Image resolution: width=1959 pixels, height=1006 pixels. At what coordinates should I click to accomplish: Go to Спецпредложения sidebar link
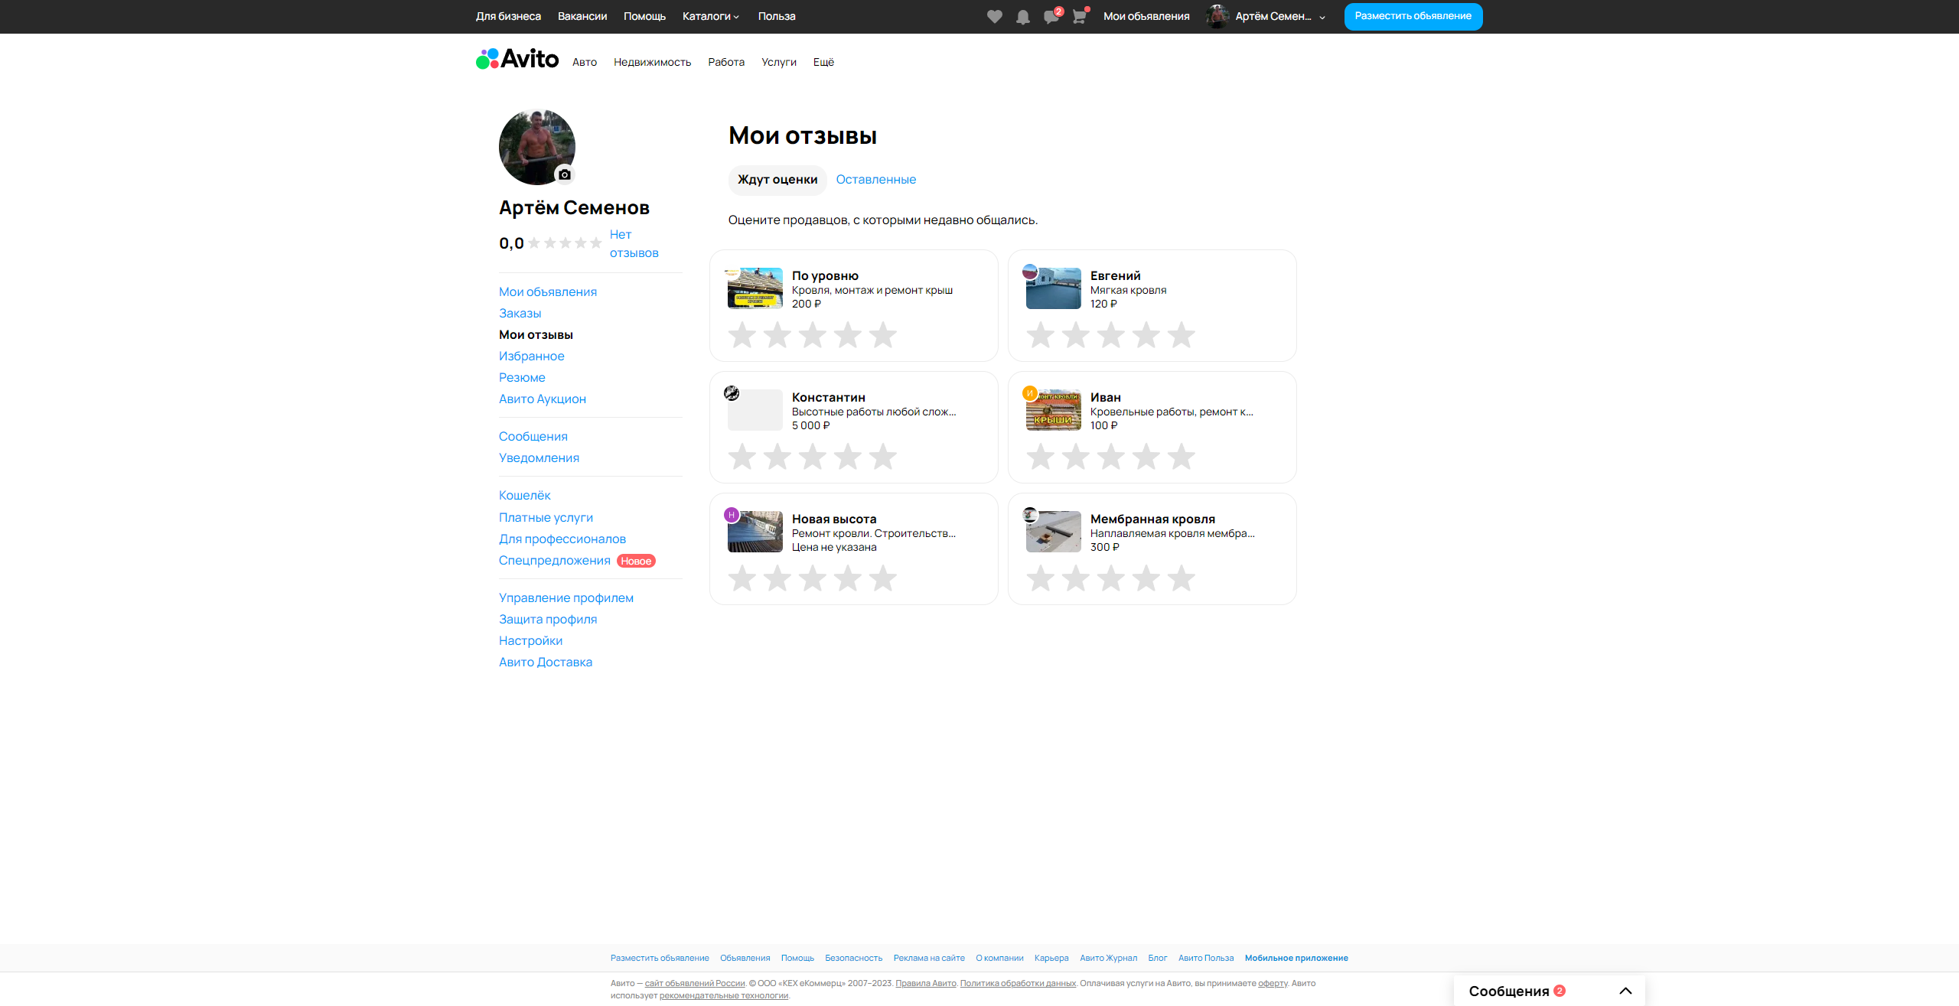pyautogui.click(x=554, y=560)
